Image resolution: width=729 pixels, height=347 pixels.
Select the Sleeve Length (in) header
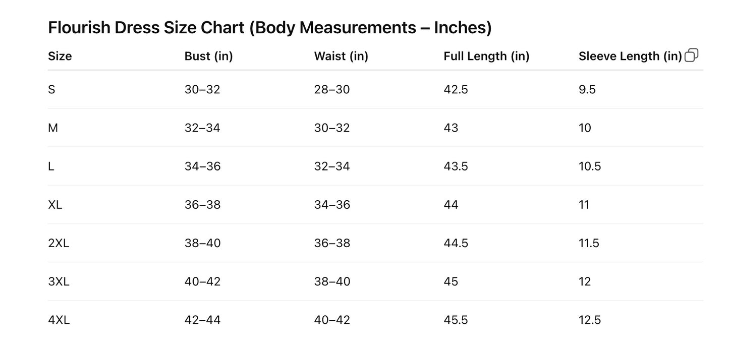pyautogui.click(x=630, y=56)
